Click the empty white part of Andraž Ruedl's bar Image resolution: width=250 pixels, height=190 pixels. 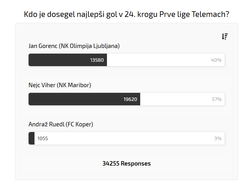point(125,138)
